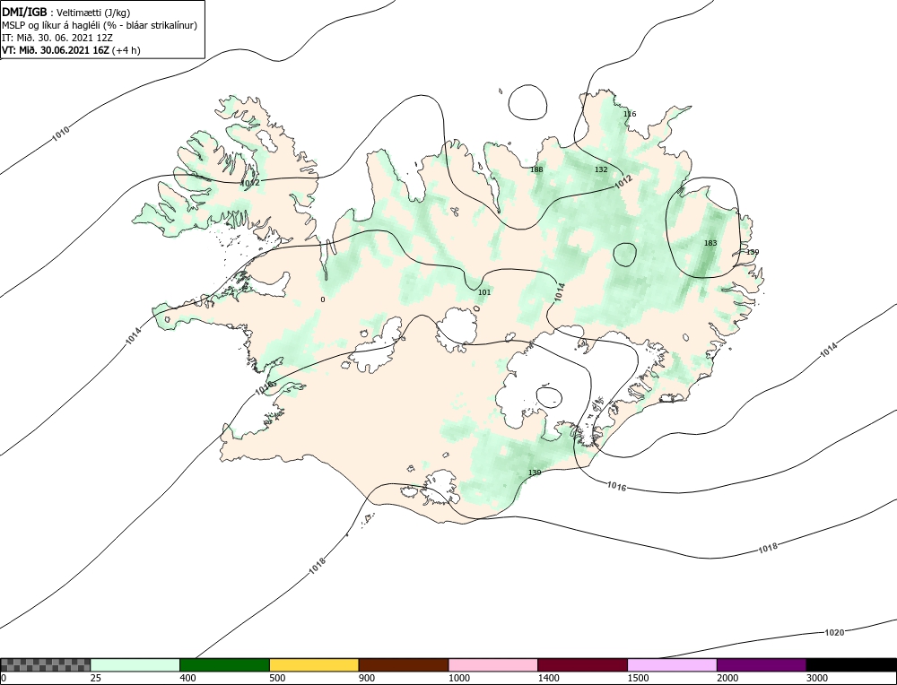Select the black above-3000 legend swatch
Screen dimensions: 897x685
(851, 664)
